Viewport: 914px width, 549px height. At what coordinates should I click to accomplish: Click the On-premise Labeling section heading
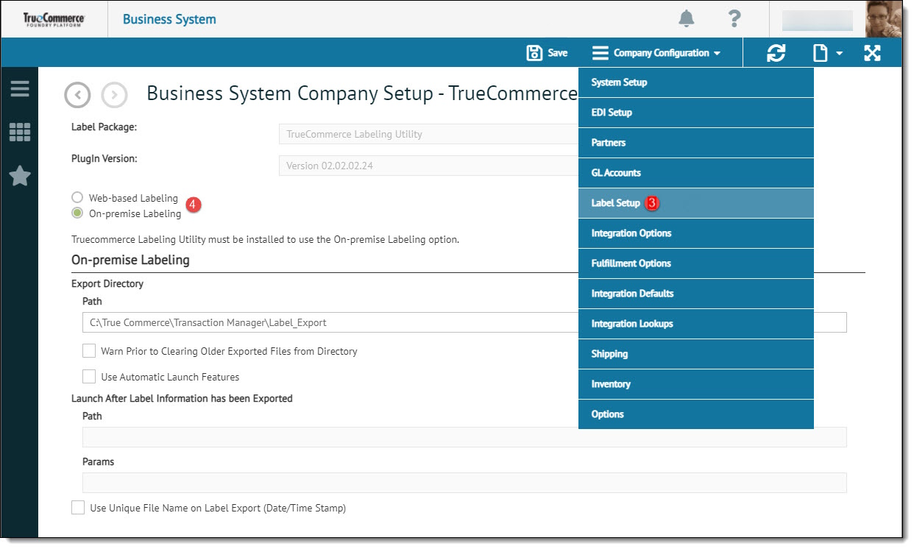coord(130,260)
